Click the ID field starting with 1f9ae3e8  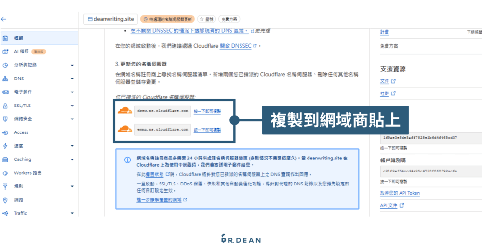[x=431, y=138]
